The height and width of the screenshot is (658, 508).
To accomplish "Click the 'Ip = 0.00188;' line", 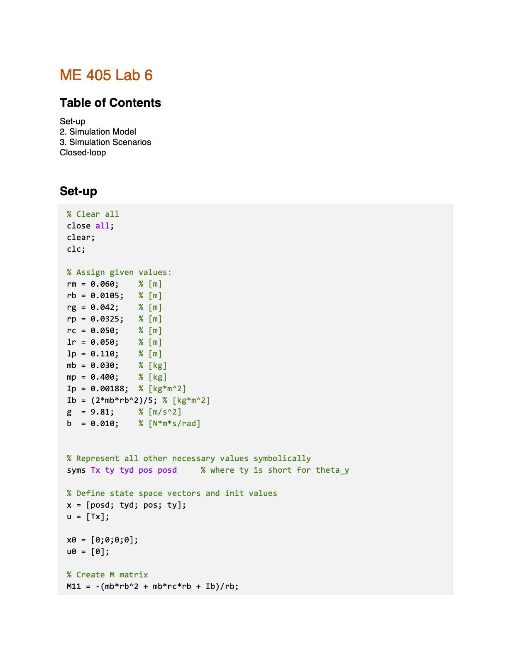I will (98, 388).
